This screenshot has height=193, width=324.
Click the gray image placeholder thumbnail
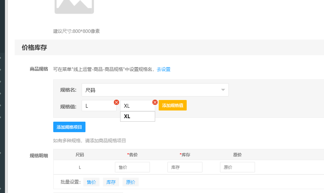pyautogui.click(x=74, y=6)
